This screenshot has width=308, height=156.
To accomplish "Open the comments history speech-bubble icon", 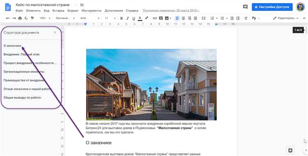I will point(245,7).
